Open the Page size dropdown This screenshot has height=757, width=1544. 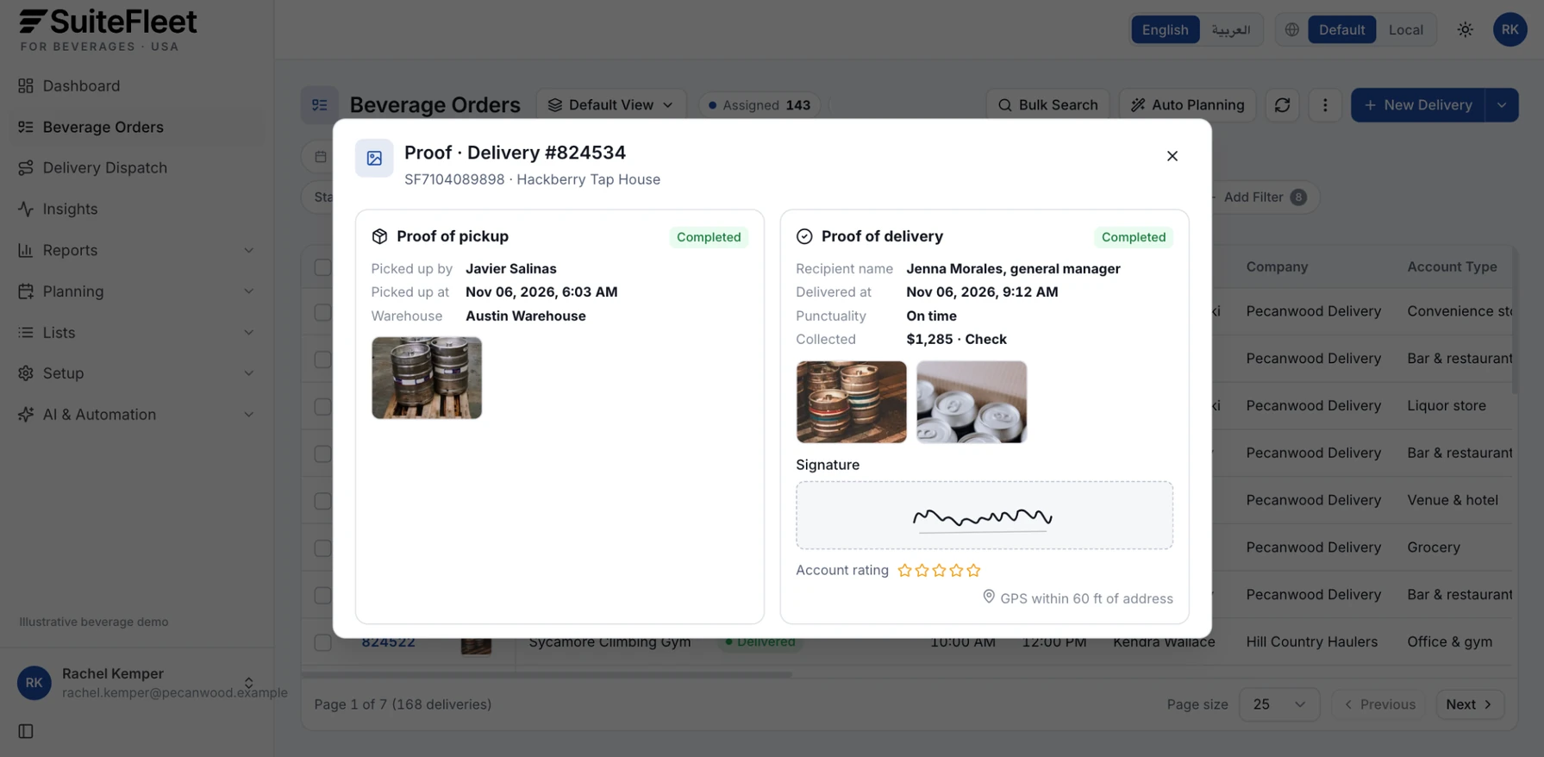coord(1278,704)
